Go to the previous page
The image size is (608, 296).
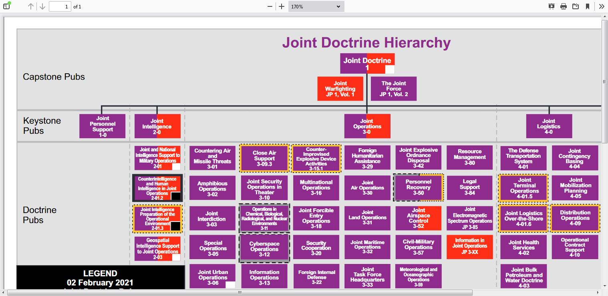31,6
